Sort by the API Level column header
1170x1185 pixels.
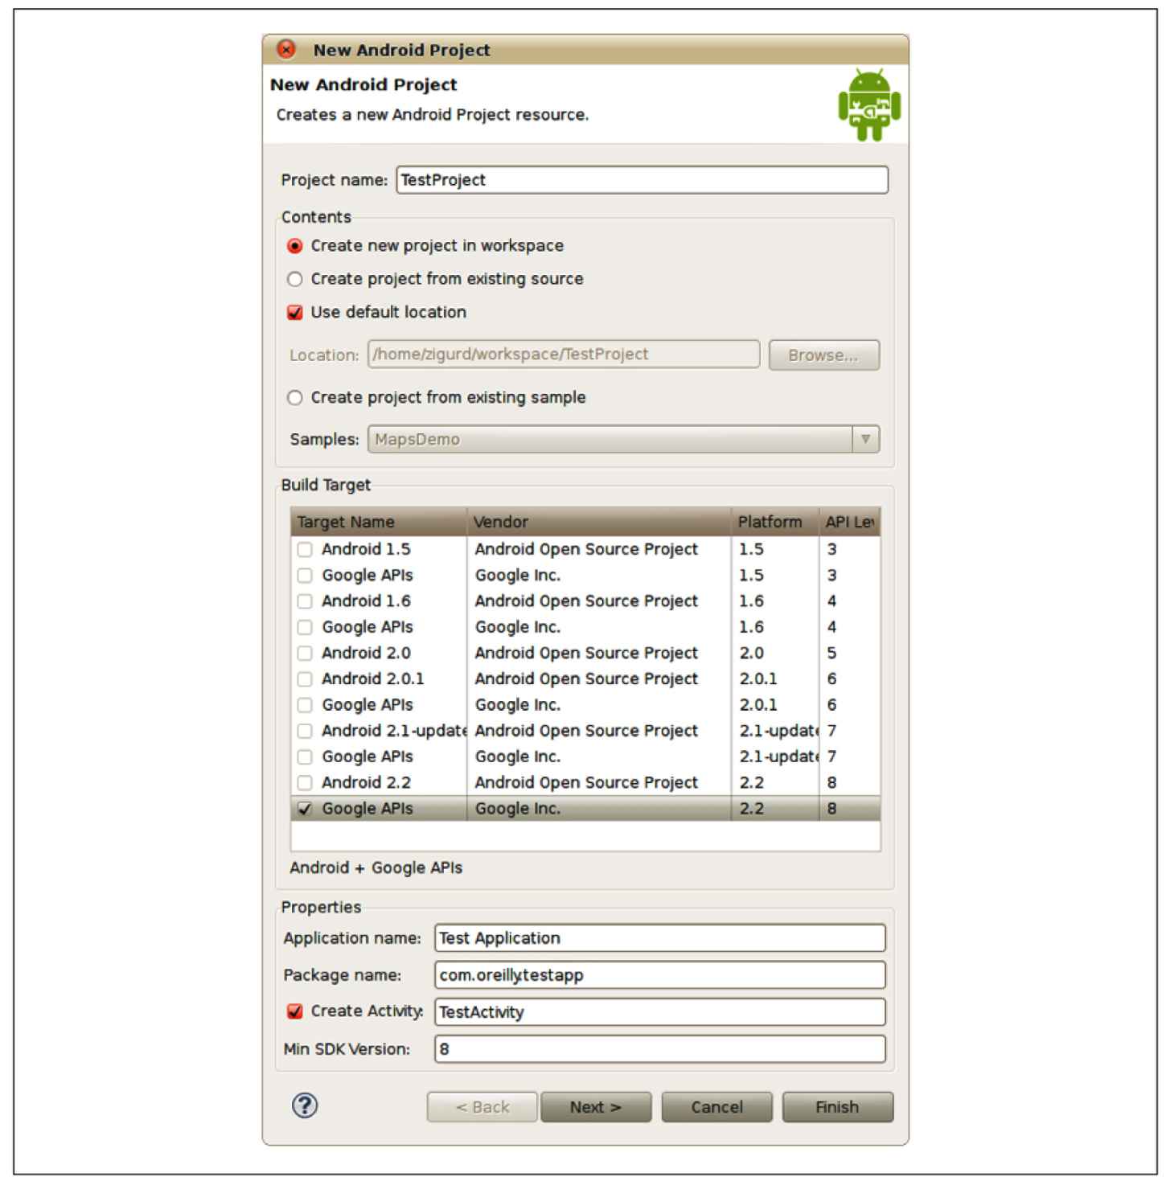point(850,522)
